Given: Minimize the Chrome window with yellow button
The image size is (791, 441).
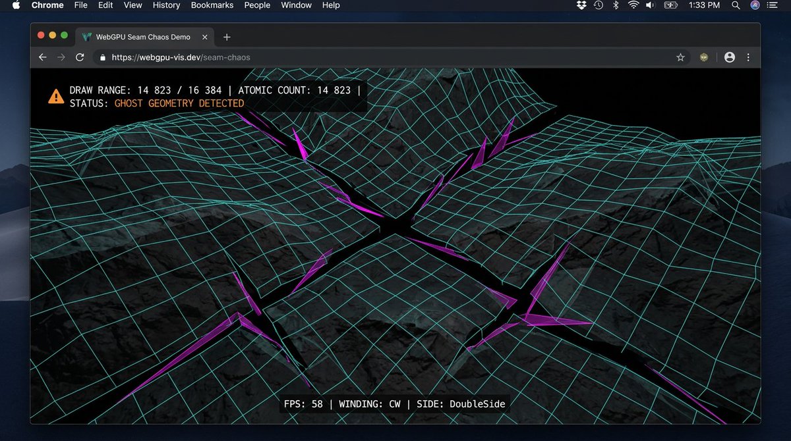Looking at the screenshot, I should pyautogui.click(x=53, y=36).
